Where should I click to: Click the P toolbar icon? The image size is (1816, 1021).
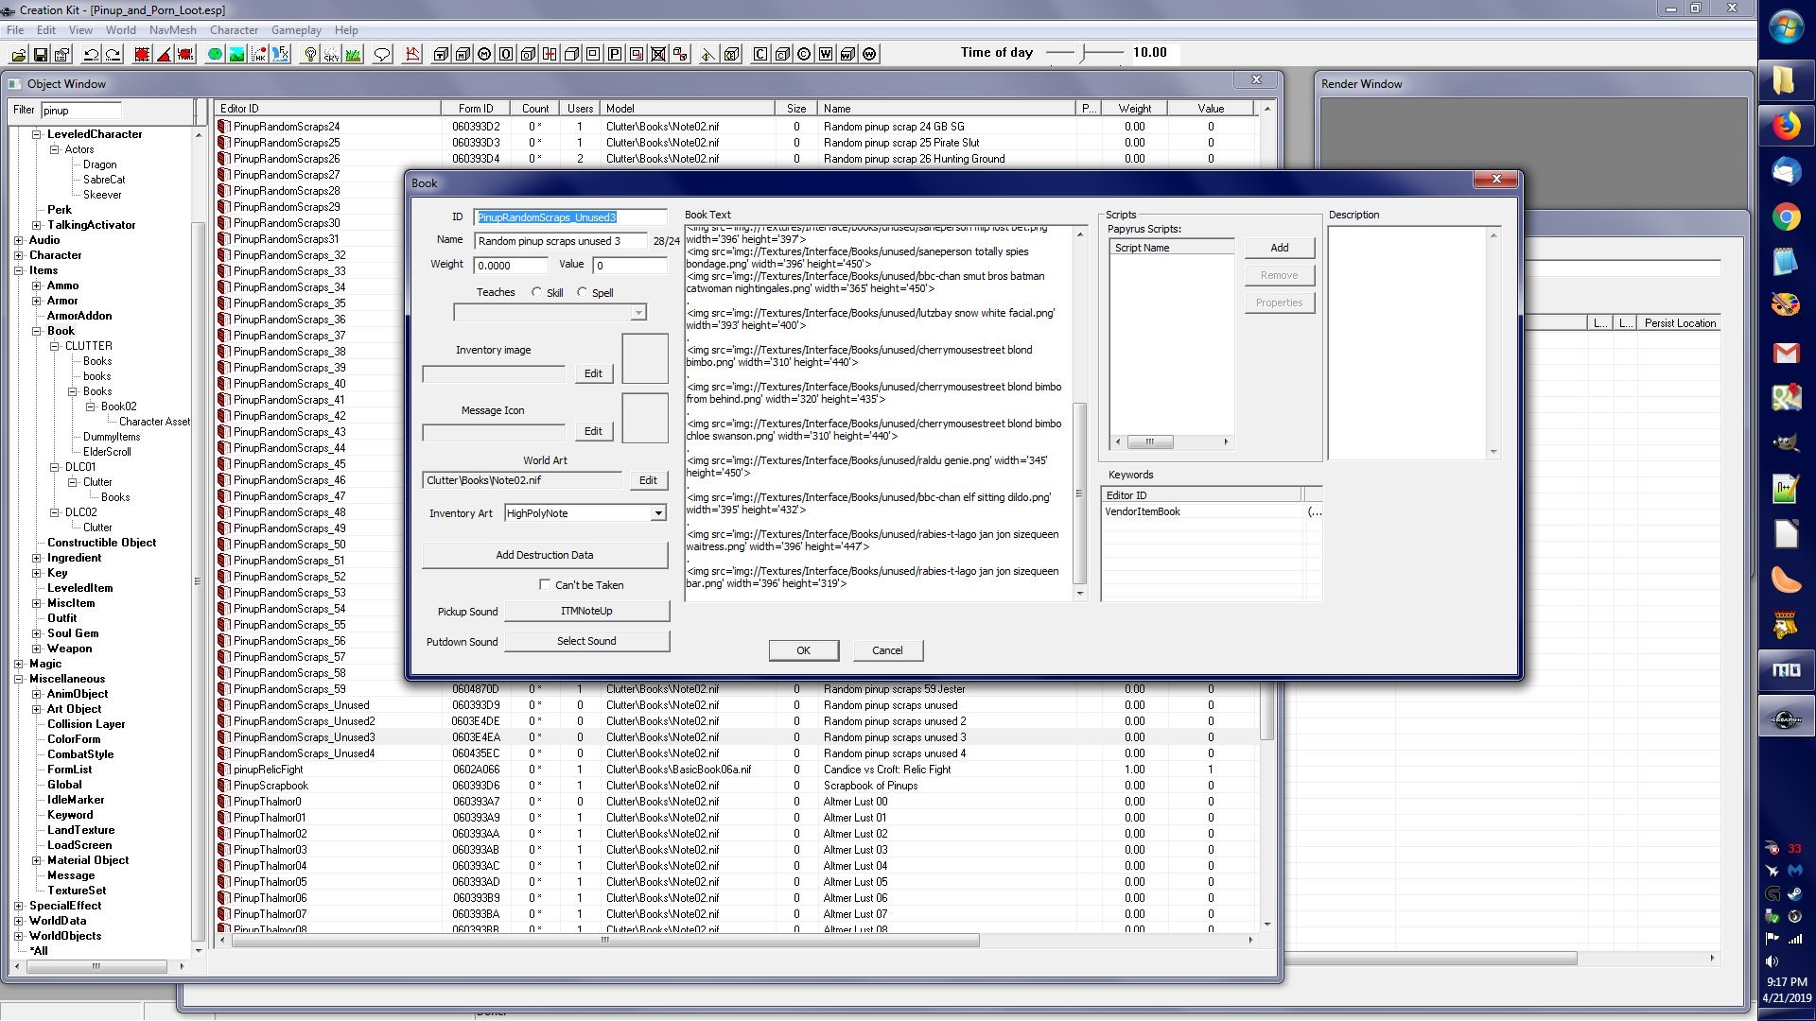[x=615, y=54]
